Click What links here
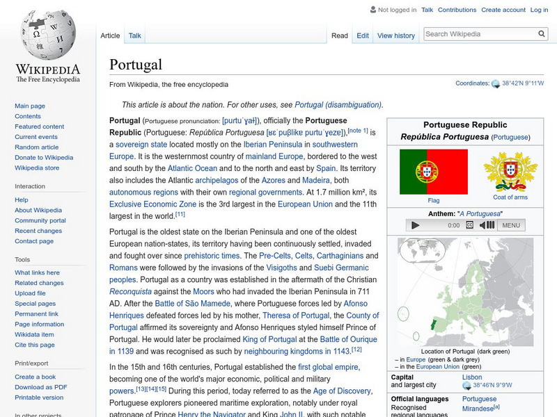 tap(37, 272)
